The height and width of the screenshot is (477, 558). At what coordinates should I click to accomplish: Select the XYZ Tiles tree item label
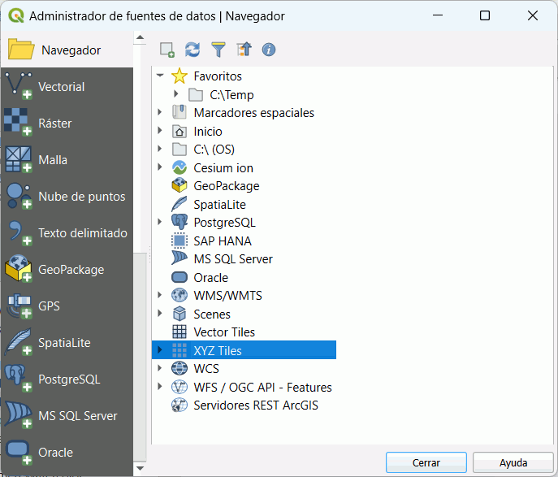(218, 350)
